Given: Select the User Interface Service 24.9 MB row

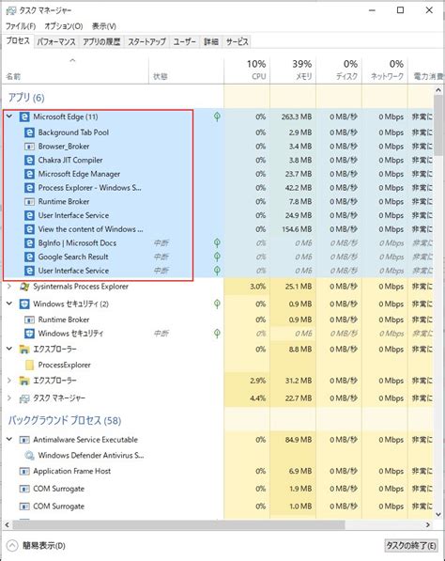Looking at the screenshot, I should [x=217, y=215].
